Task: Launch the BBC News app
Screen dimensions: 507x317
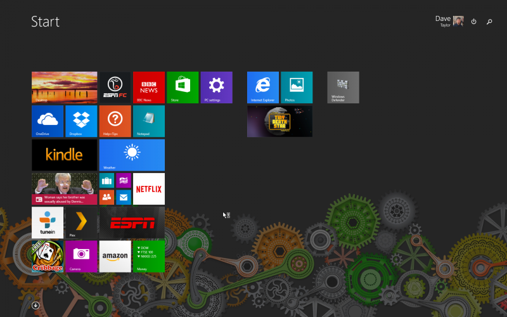Action: (149, 87)
